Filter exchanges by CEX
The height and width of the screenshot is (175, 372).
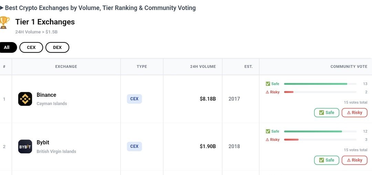click(x=31, y=48)
